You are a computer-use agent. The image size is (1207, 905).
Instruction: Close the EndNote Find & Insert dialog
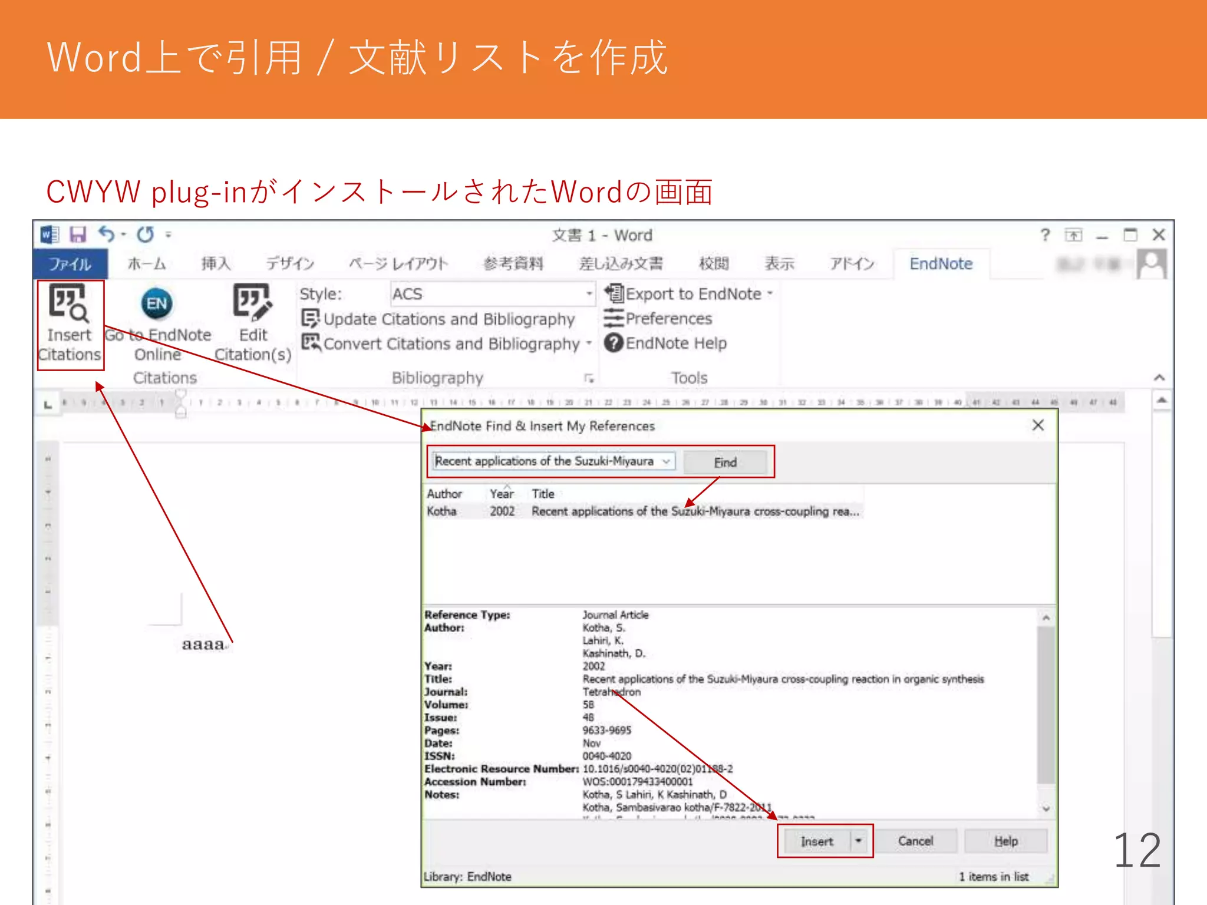[x=1038, y=425]
